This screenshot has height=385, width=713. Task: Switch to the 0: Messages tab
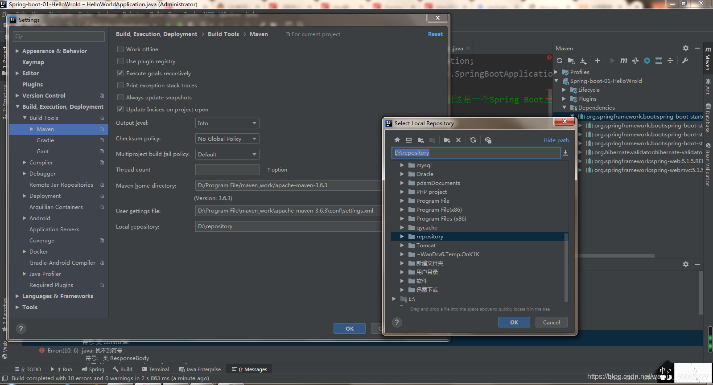249,369
